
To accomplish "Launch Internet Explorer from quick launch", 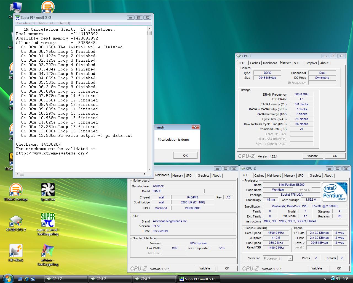I will pyautogui.click(x=26, y=279).
